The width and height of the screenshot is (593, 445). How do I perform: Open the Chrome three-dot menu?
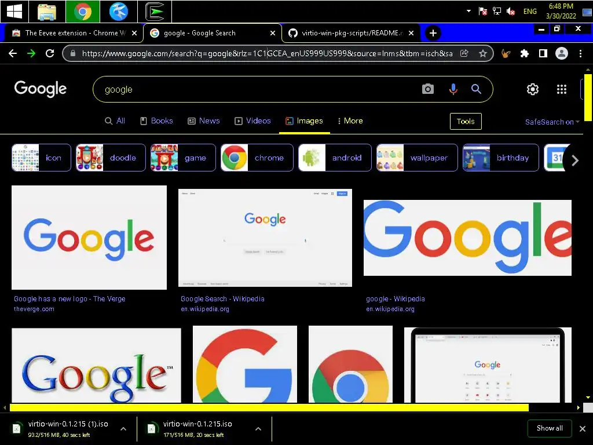coord(580,53)
